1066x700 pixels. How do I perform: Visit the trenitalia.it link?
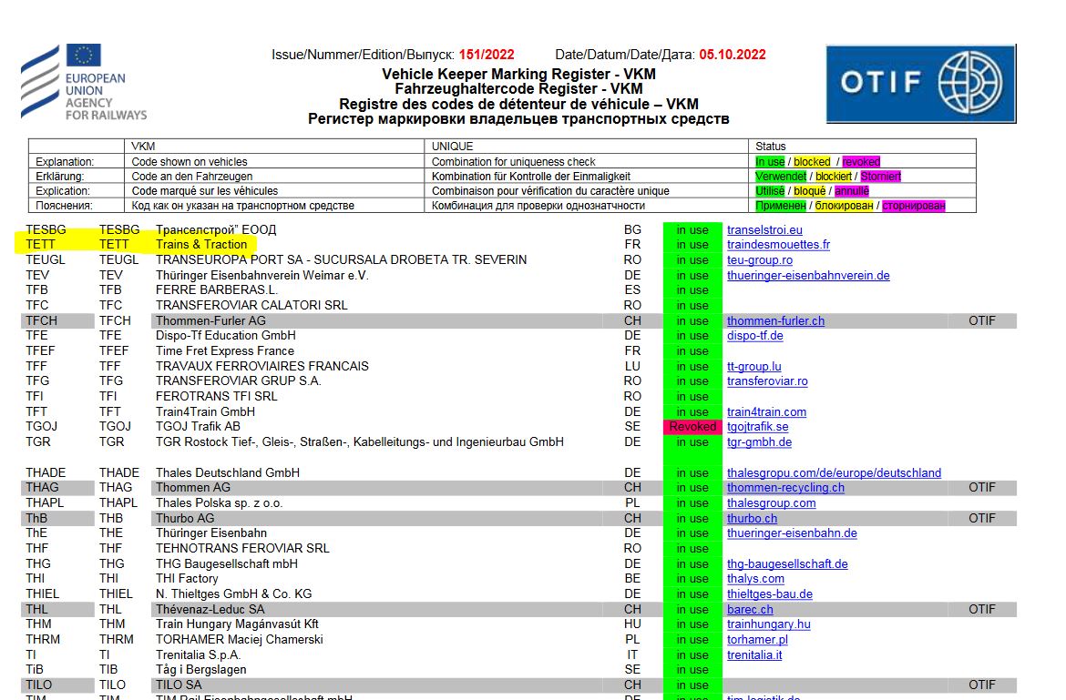point(754,655)
